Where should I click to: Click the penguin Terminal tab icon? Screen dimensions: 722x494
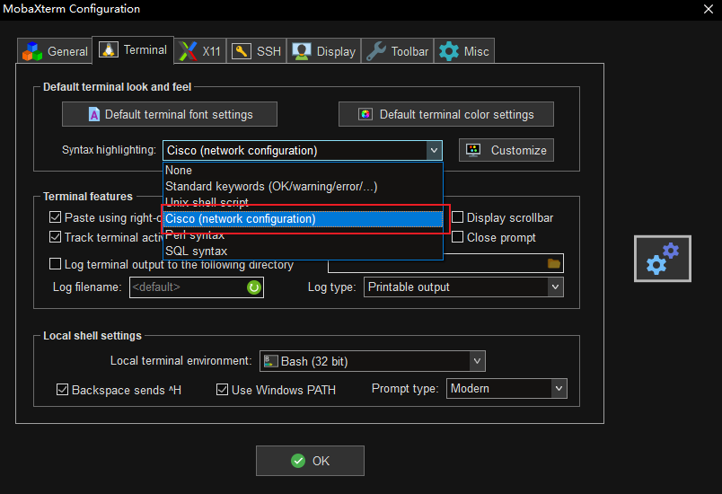[x=109, y=49]
